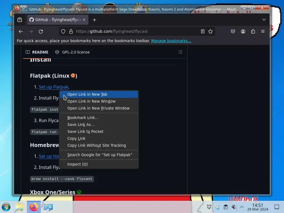Click the window pin icon in title bar
Viewport: 284px width, 213px height.
pyautogui.click(x=24, y=8)
